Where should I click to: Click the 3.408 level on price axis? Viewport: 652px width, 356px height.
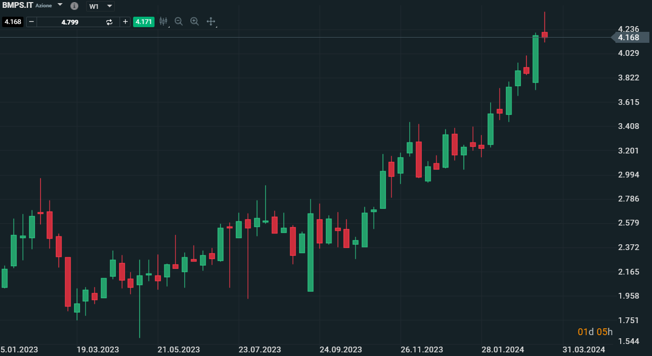629,126
